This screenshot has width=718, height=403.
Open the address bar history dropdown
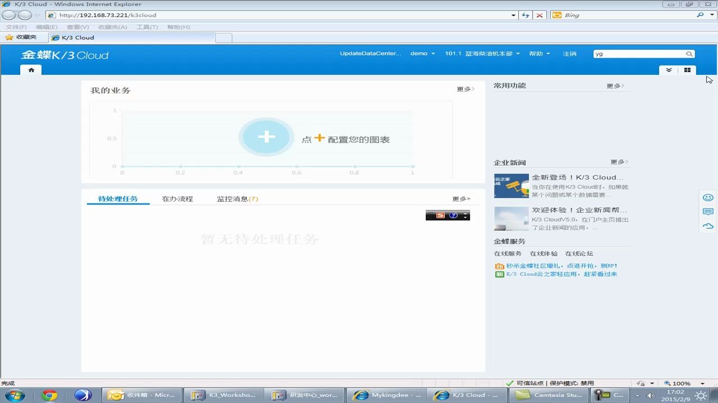(x=513, y=15)
